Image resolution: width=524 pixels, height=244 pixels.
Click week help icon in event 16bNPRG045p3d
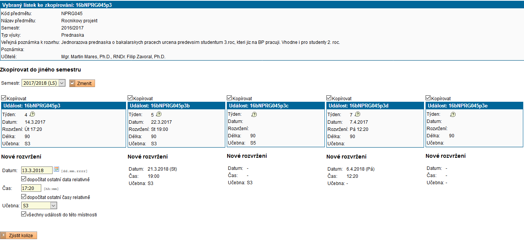click(x=357, y=114)
